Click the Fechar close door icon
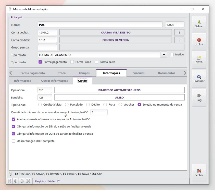This screenshot has height=190, width=215. pos(199,171)
